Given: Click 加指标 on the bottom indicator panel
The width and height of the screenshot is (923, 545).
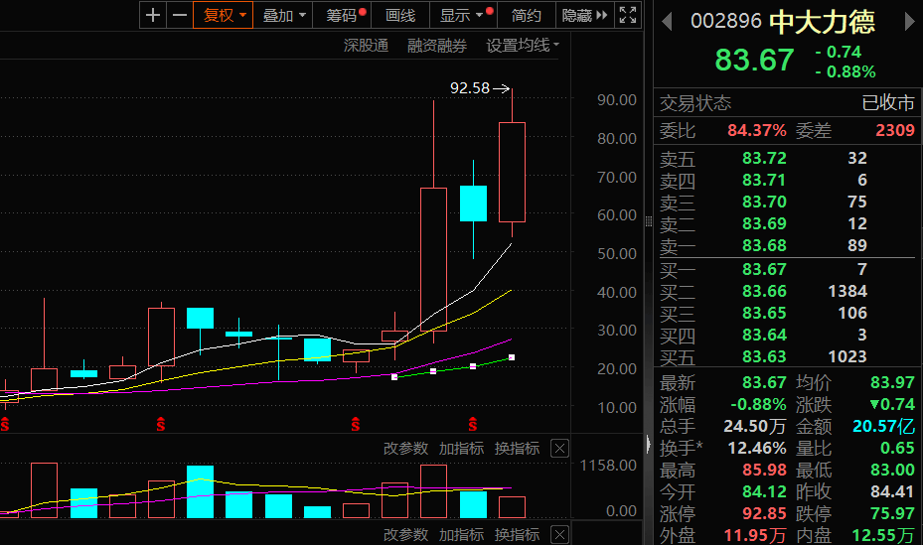Looking at the screenshot, I should pyautogui.click(x=461, y=534).
